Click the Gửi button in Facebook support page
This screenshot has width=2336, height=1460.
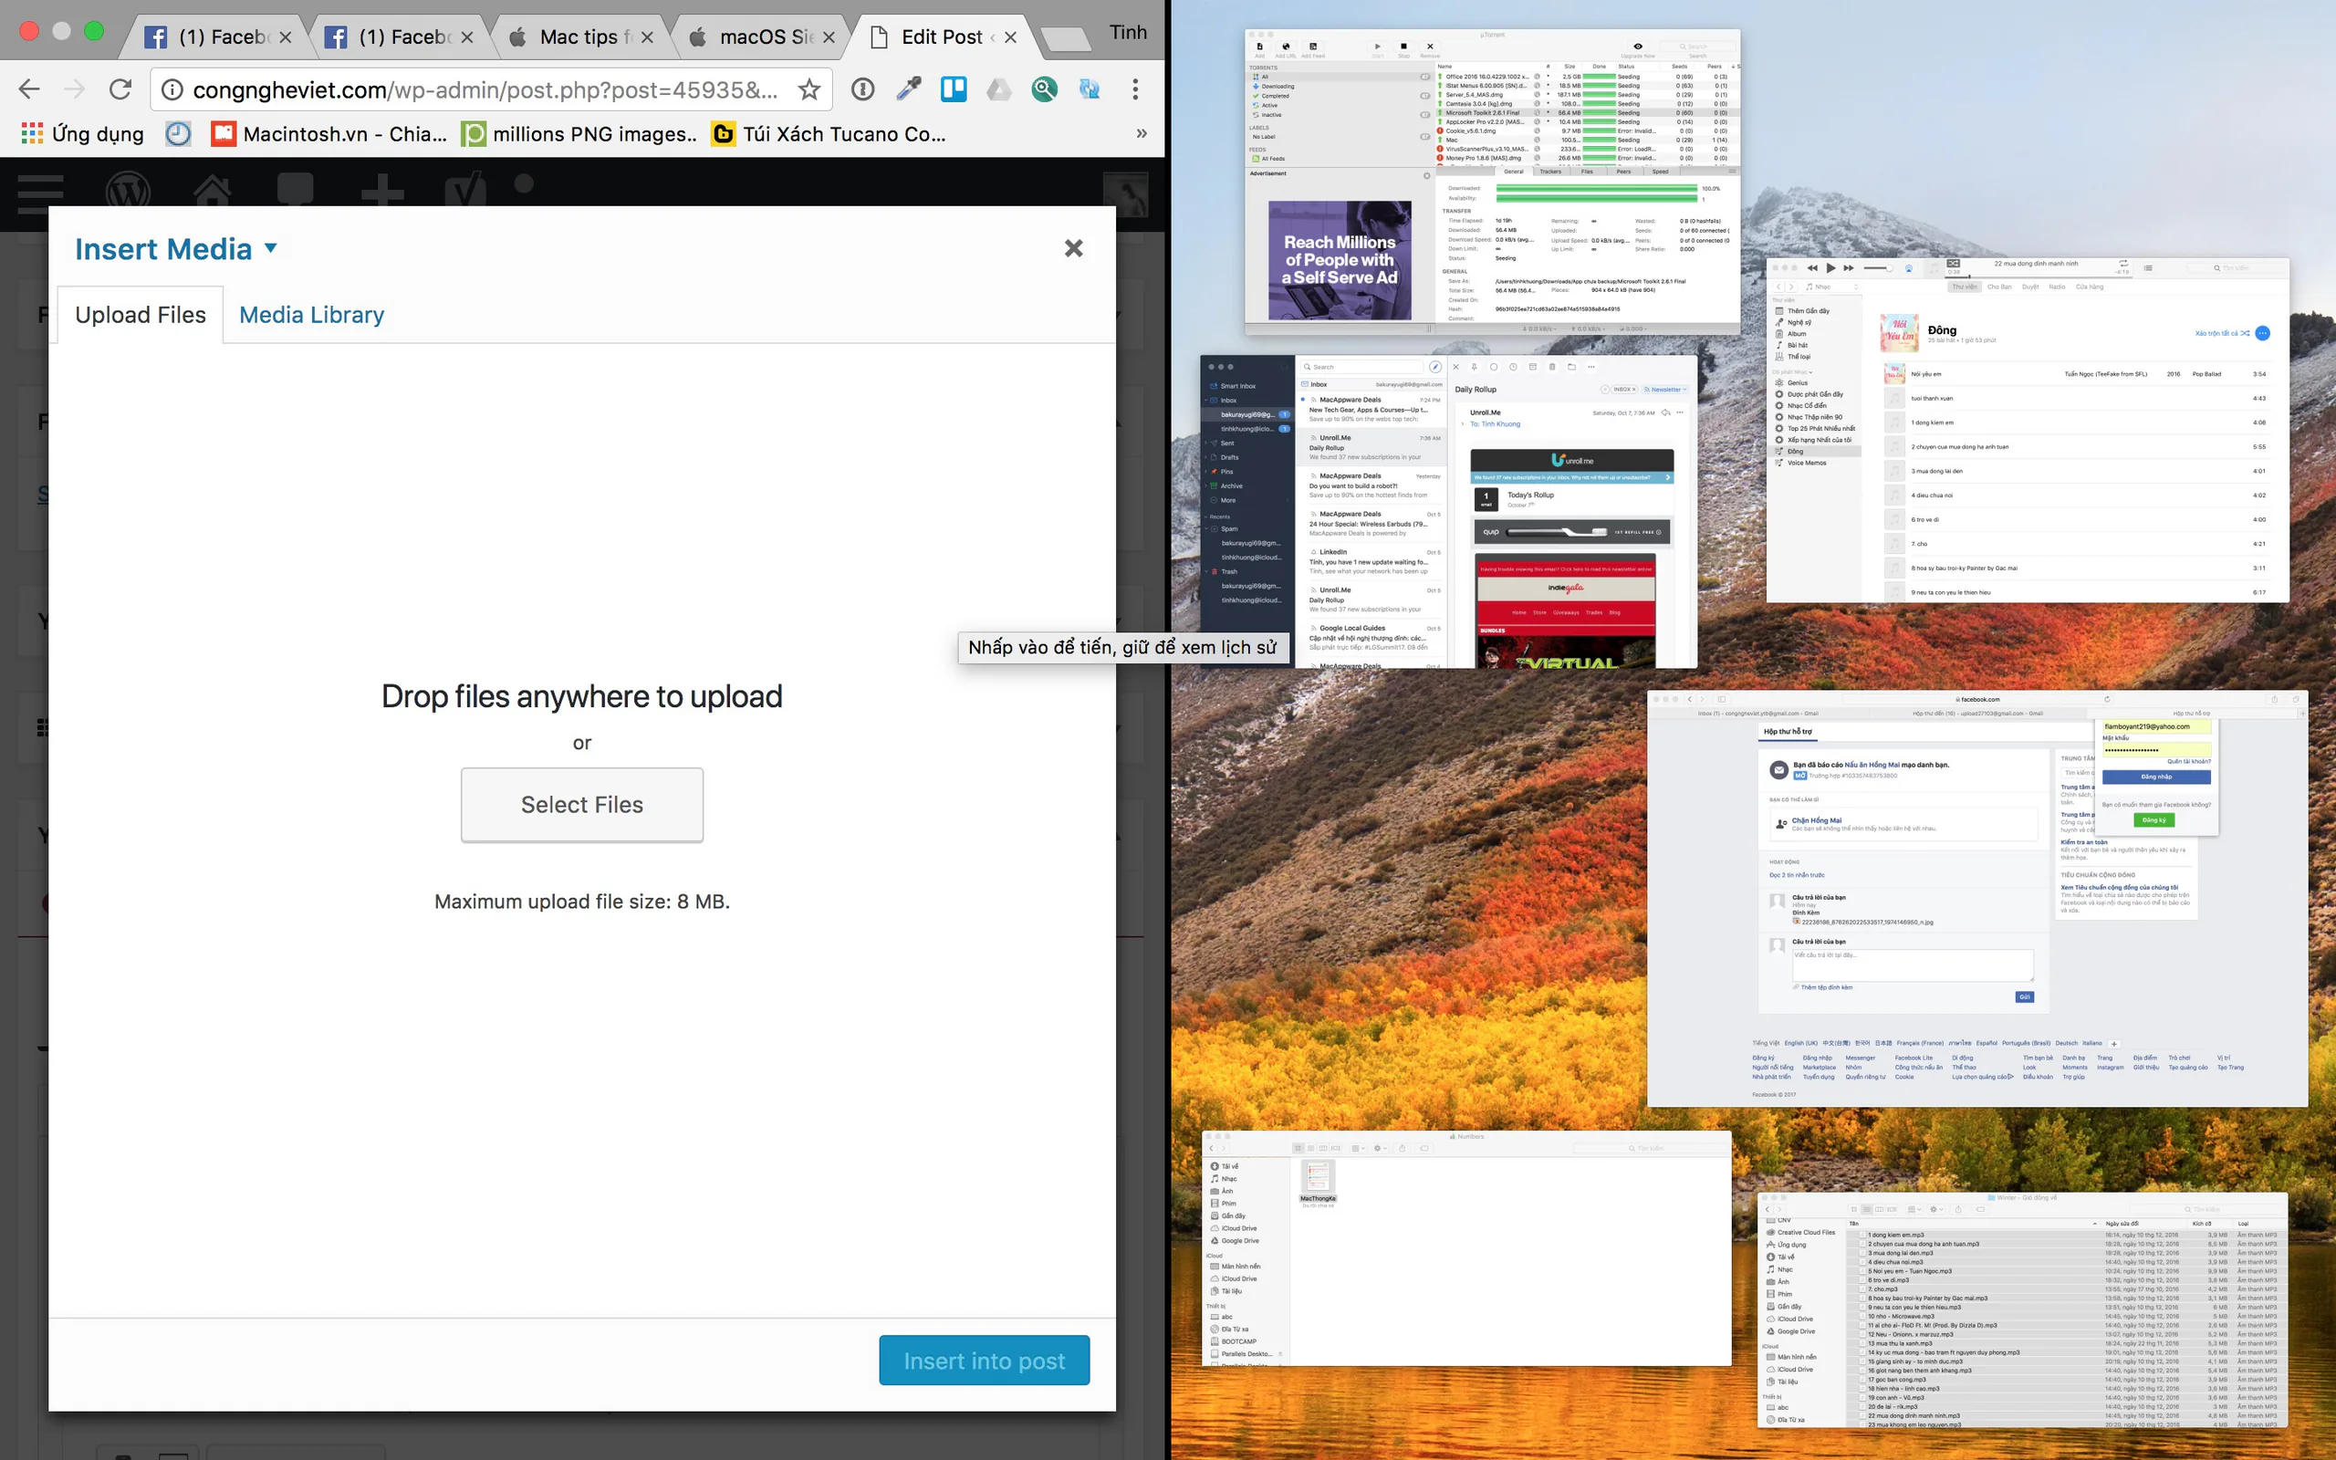click(2024, 996)
